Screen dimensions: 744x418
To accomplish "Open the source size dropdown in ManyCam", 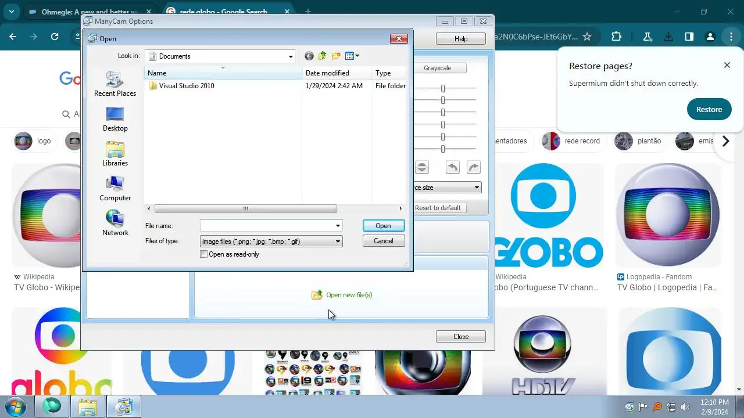I will tap(446, 188).
